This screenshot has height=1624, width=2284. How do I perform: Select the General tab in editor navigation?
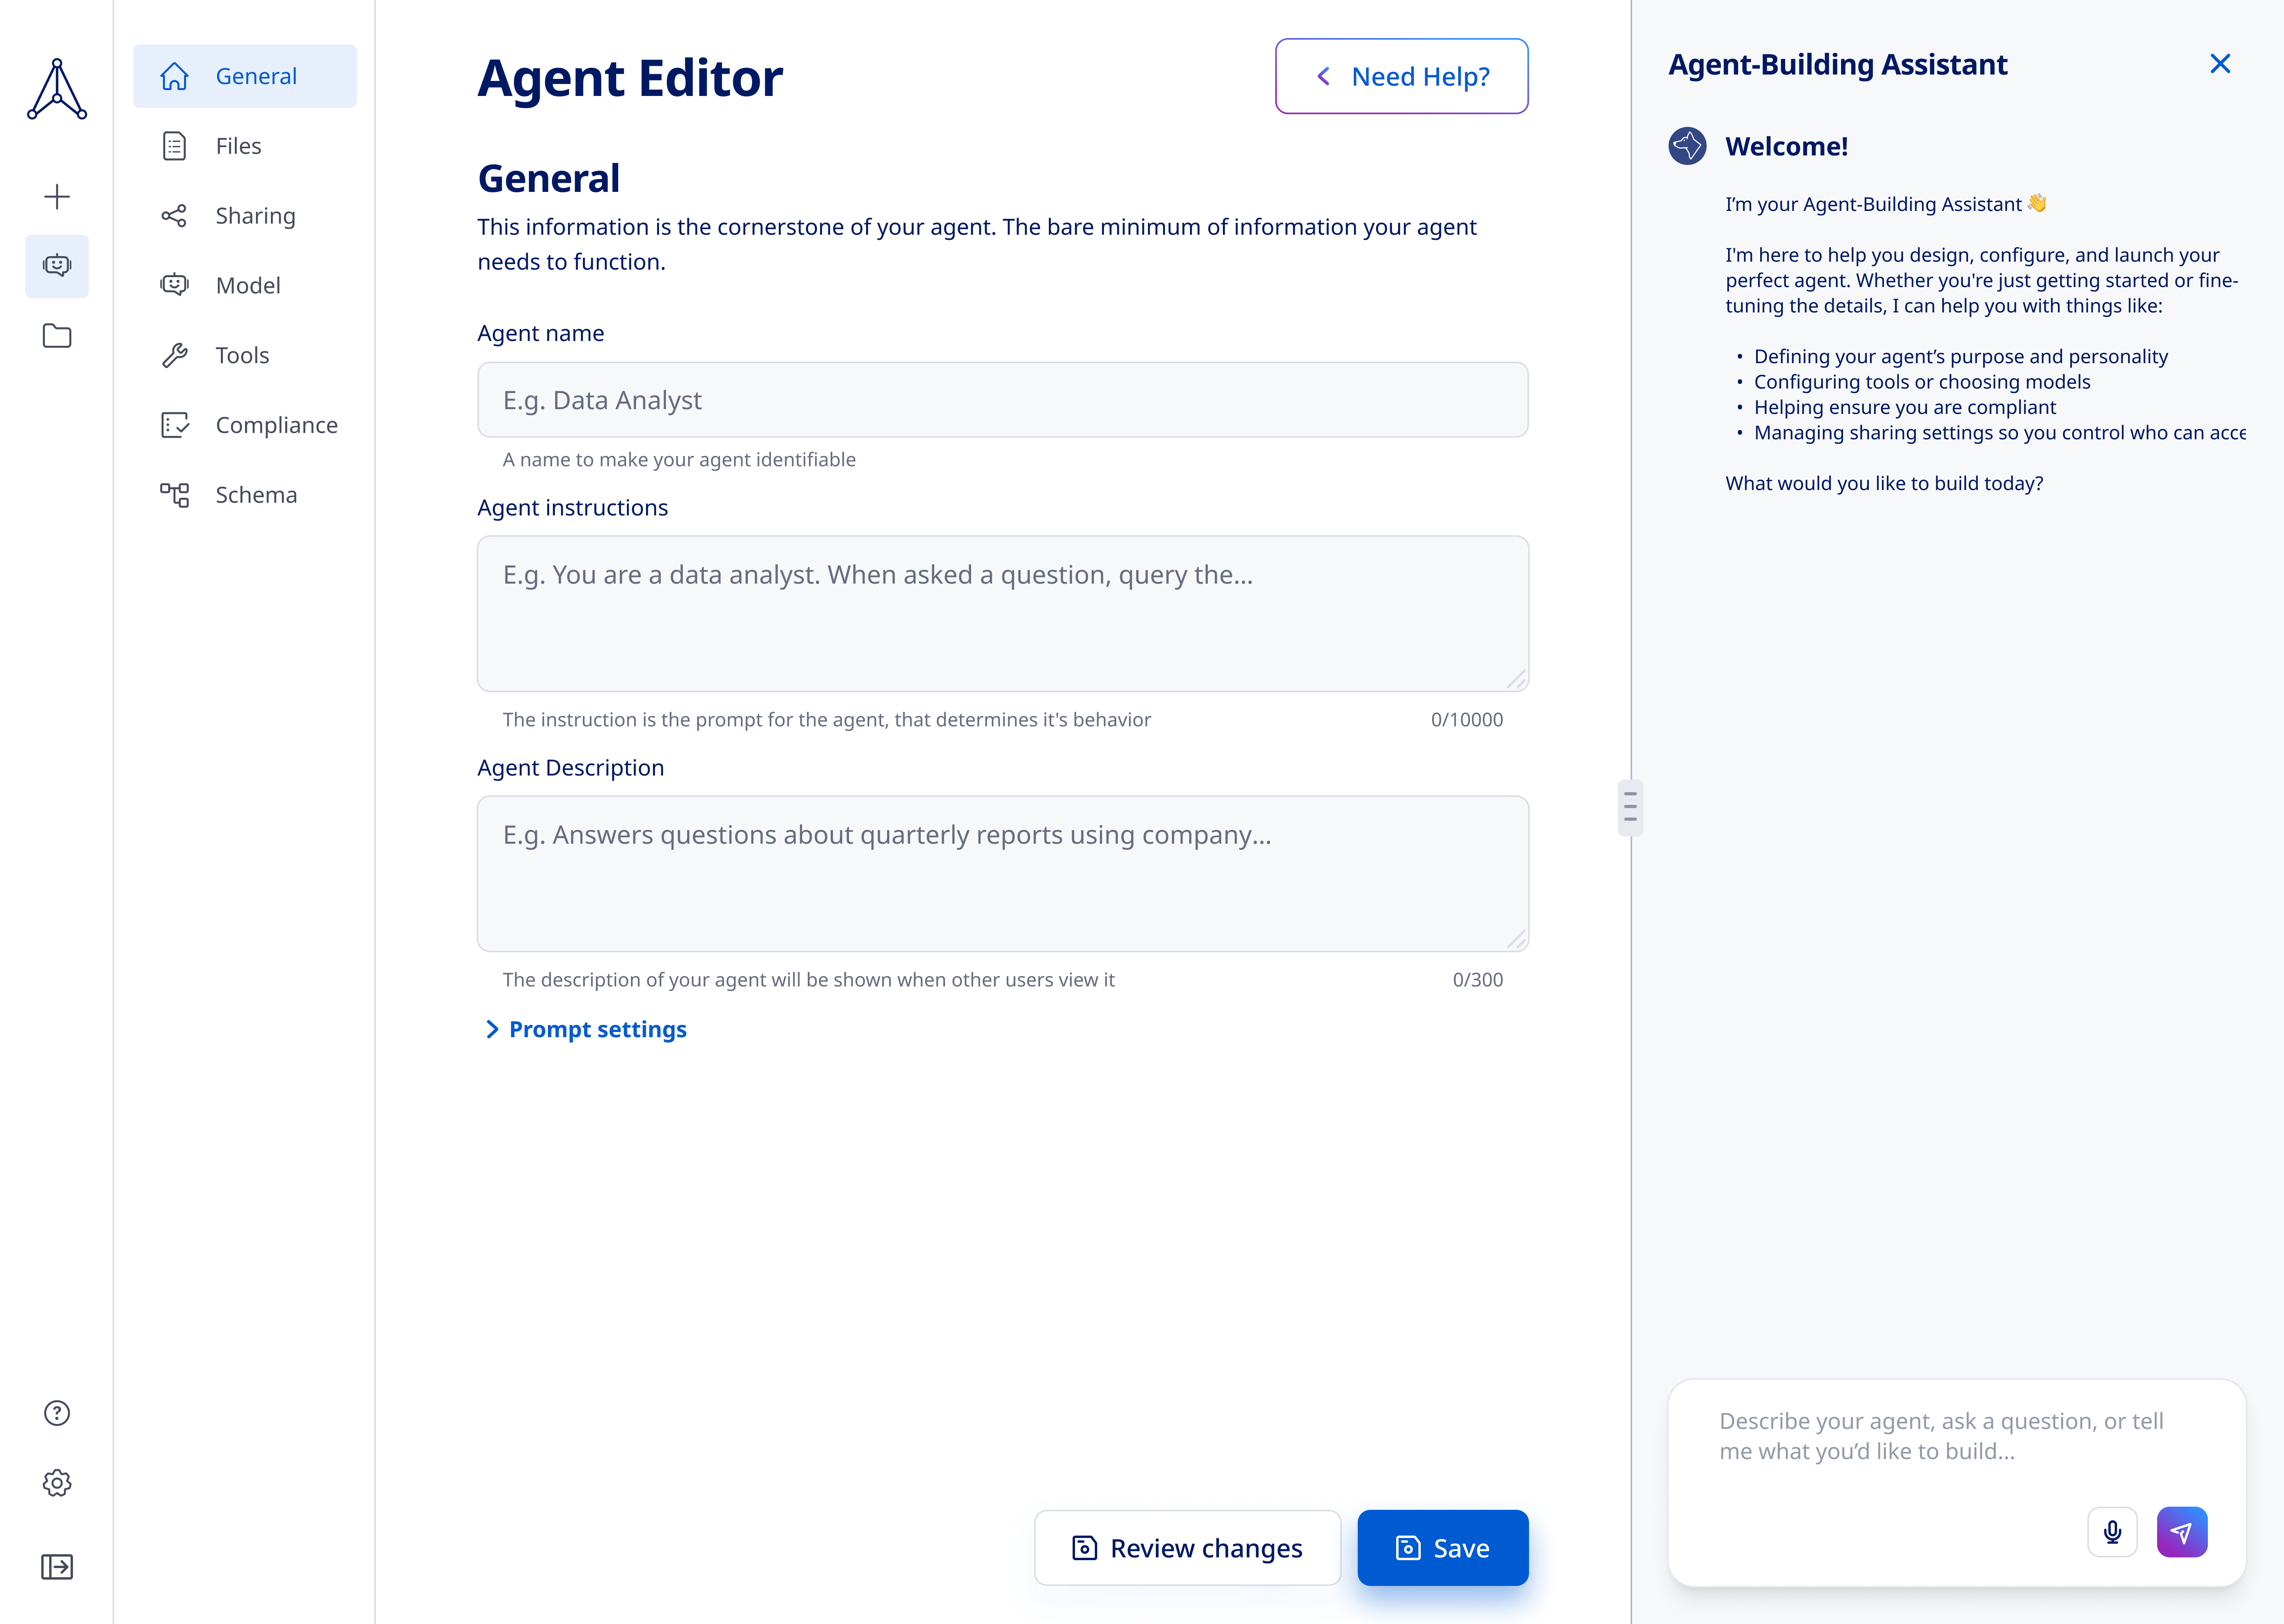coord(245,76)
